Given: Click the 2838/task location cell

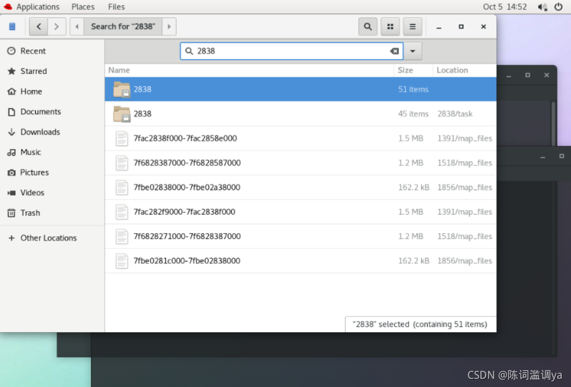Looking at the screenshot, I should coord(455,114).
